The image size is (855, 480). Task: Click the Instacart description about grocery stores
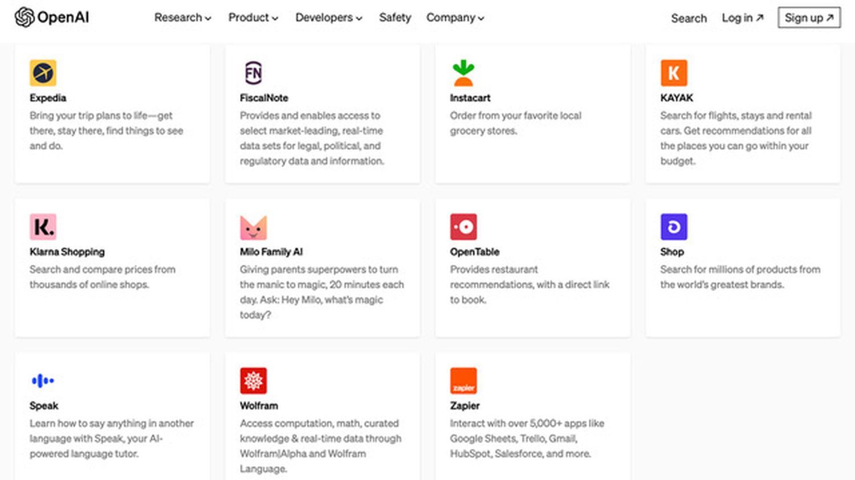pos(516,123)
